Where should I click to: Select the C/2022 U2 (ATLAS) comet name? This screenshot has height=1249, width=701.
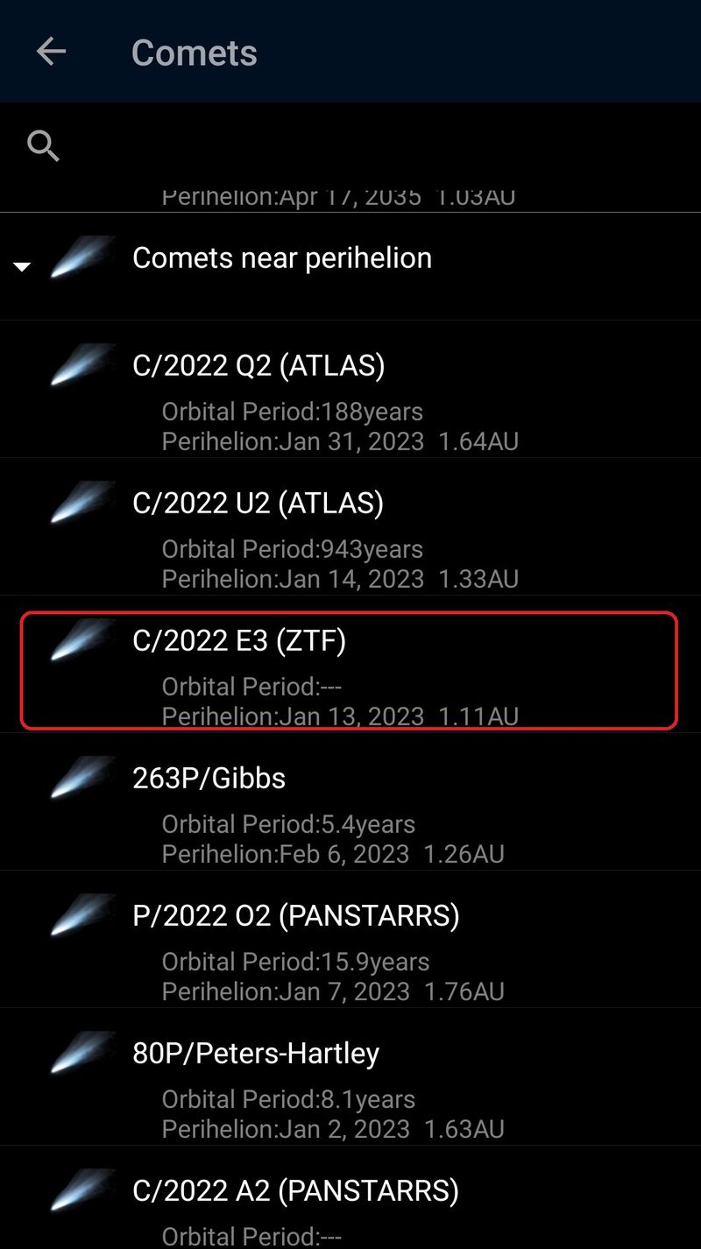pyautogui.click(x=258, y=503)
